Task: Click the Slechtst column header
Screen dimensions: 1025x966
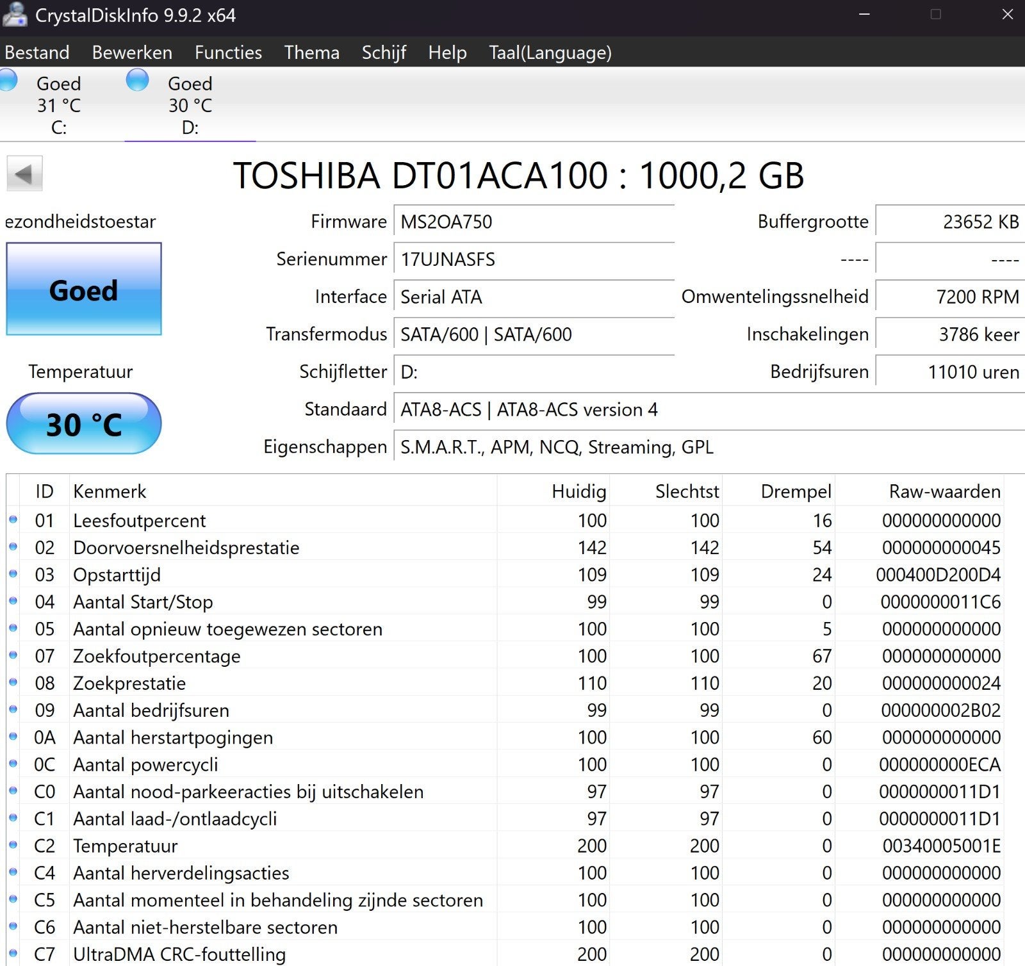Action: [666, 491]
